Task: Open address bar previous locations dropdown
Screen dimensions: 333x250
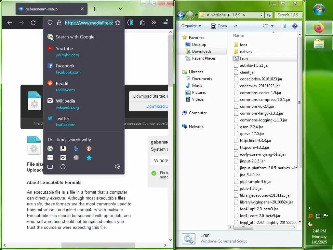Action: [x=261, y=15]
